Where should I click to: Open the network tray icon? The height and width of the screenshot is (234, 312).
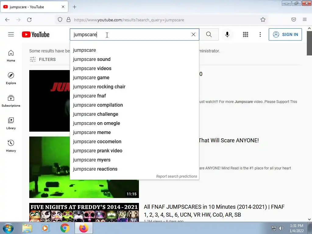pos(274,228)
